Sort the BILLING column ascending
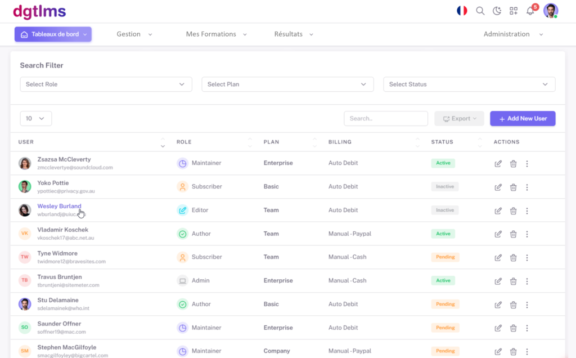This screenshot has height=358, width=576. pyautogui.click(x=417, y=140)
